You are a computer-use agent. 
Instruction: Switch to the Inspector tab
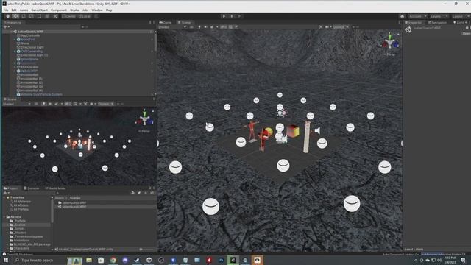click(414, 22)
